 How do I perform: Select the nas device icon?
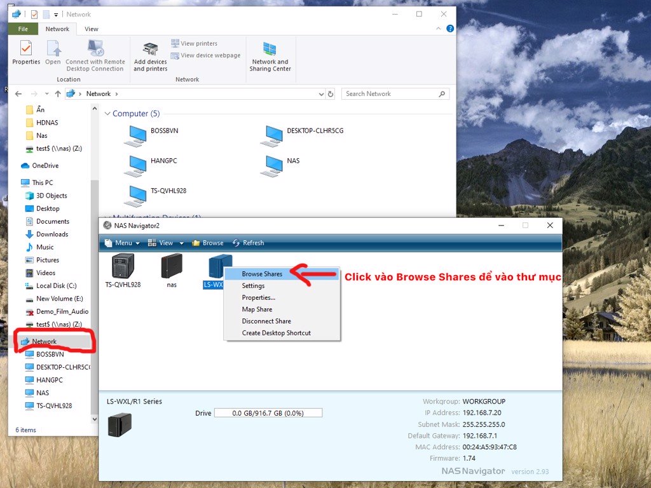[x=172, y=266]
